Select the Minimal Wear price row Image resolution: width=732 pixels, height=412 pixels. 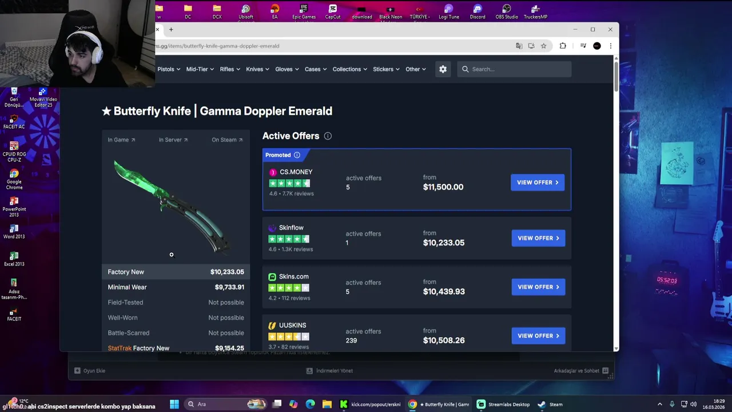point(176,287)
